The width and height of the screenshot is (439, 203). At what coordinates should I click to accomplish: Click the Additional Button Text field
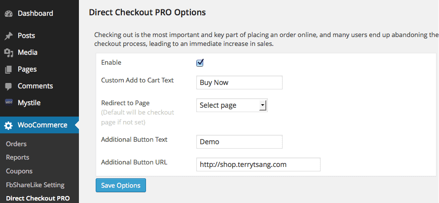[x=239, y=142]
